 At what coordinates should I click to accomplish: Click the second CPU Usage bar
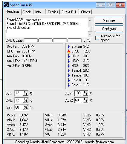tap(45, 40)
